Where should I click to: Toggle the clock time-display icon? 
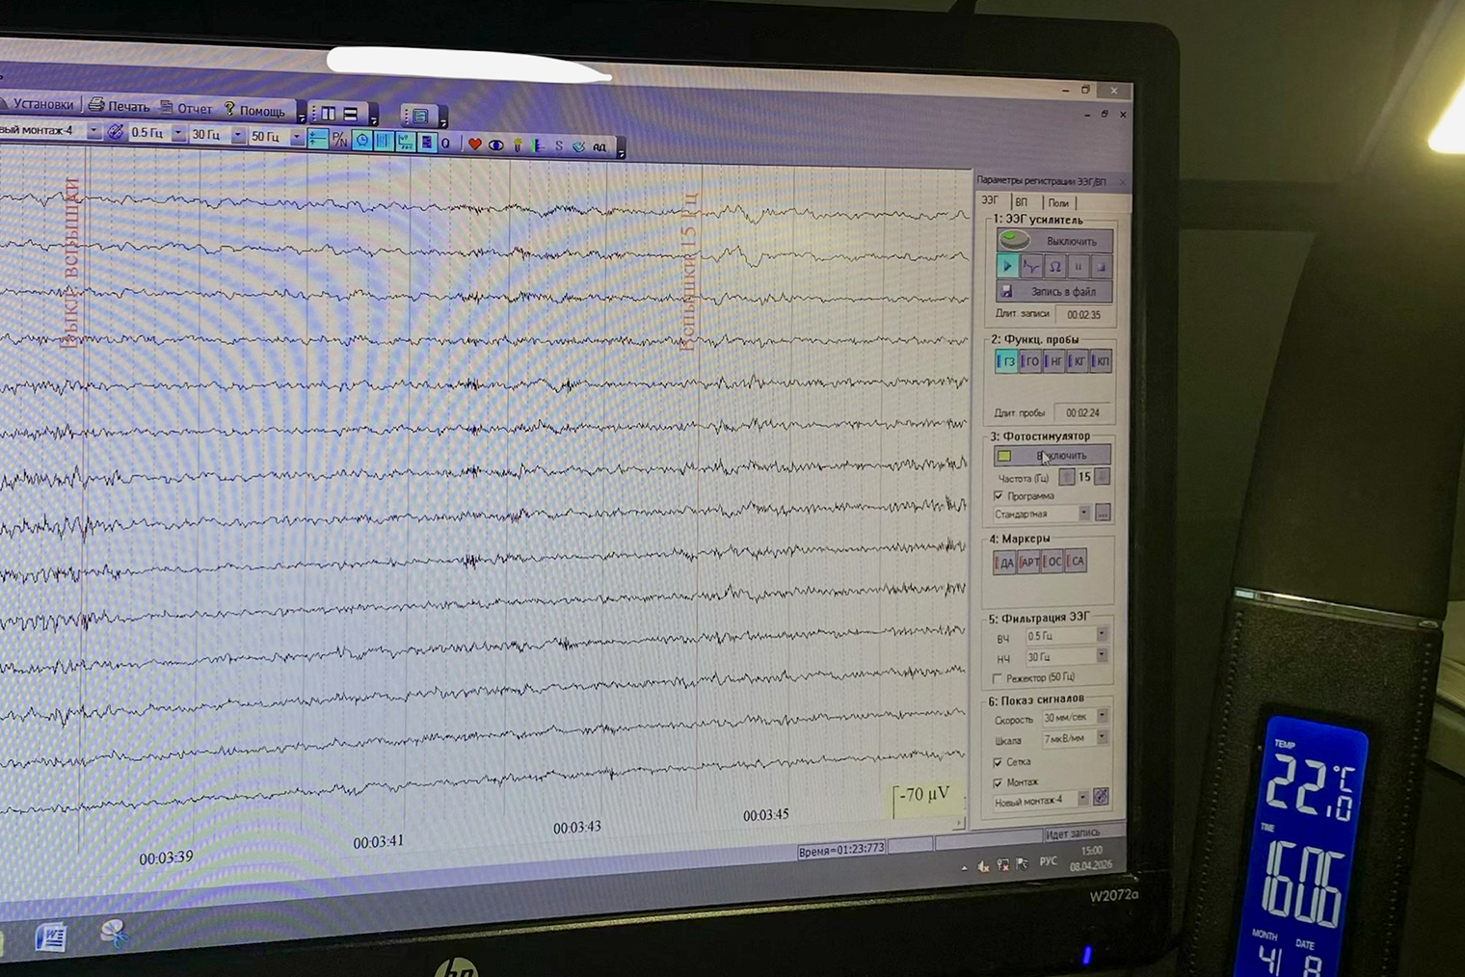pos(361,141)
